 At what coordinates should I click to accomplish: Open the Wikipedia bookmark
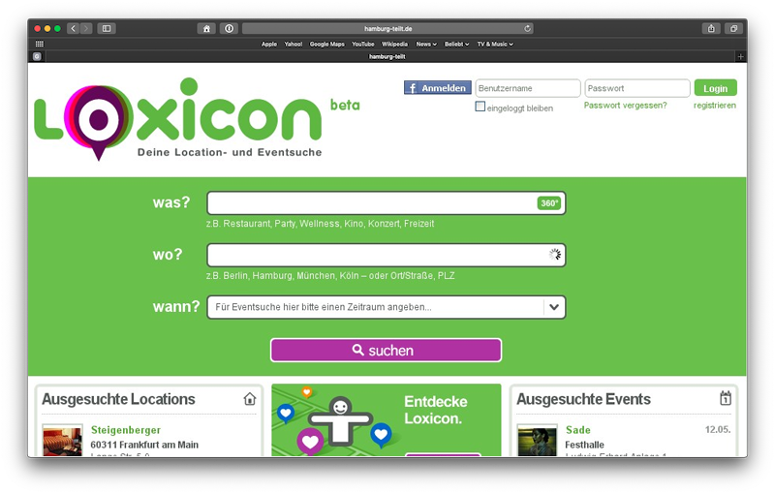click(x=394, y=44)
